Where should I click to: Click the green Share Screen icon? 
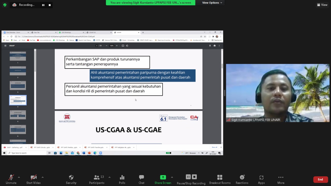coord(163,177)
